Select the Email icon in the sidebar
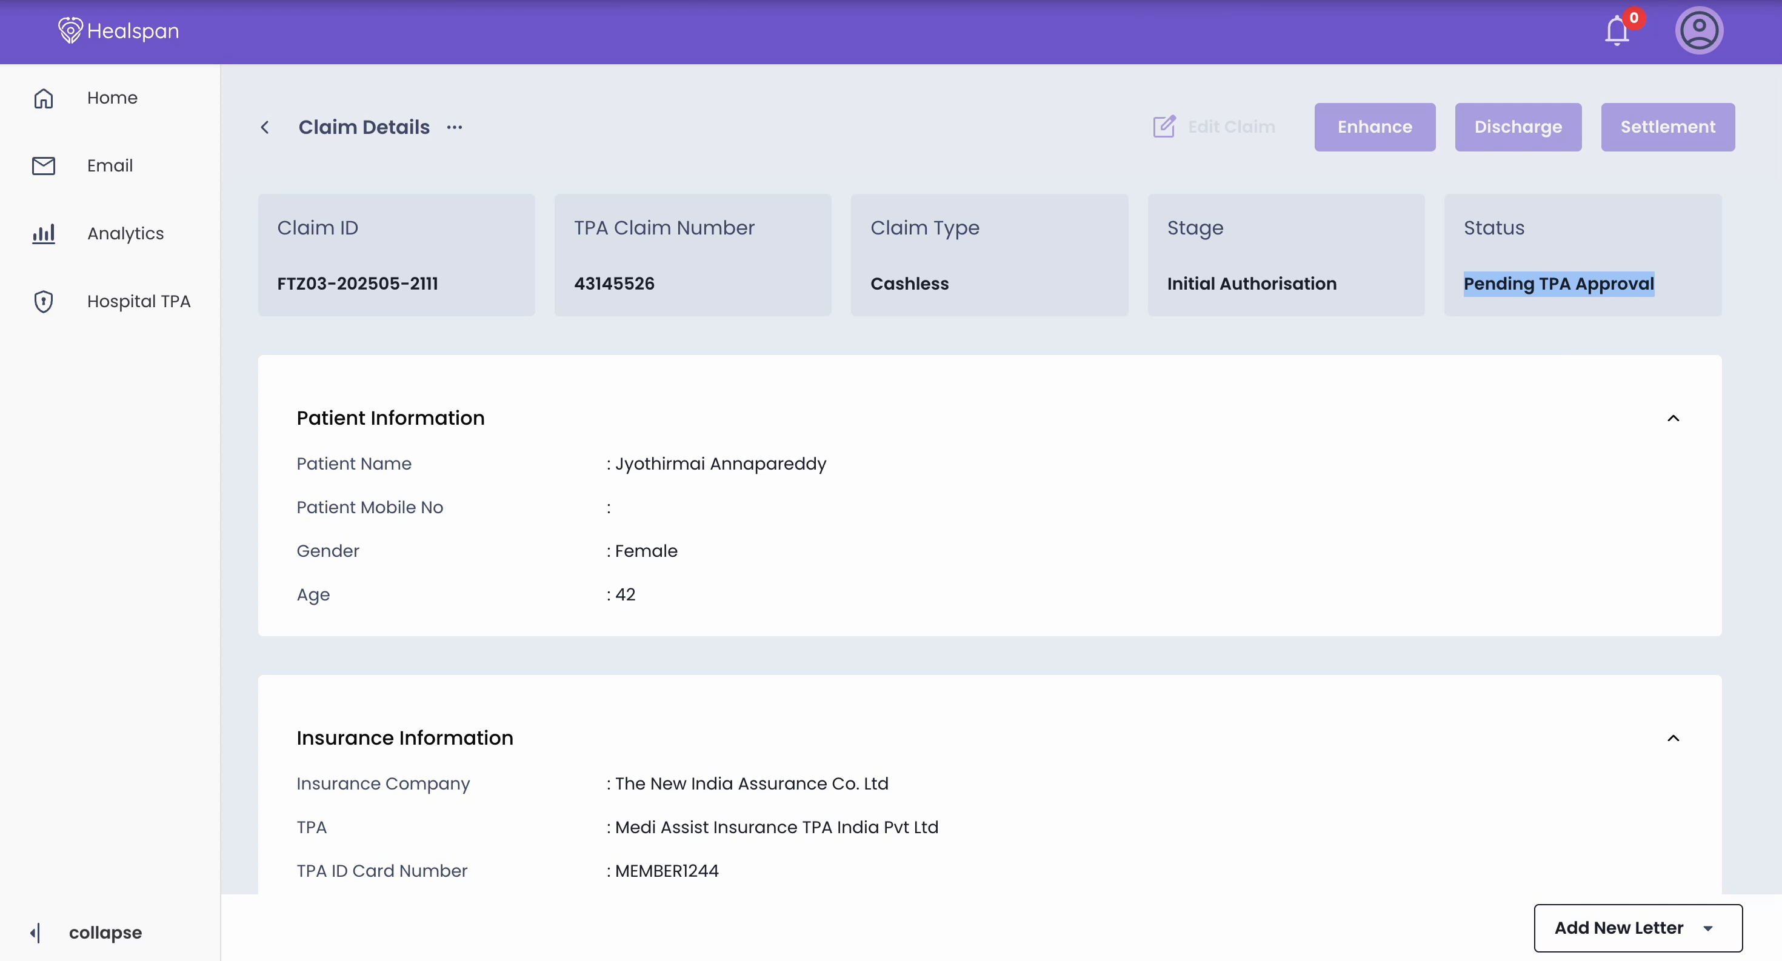Screen dimensions: 1782x961 43,165
